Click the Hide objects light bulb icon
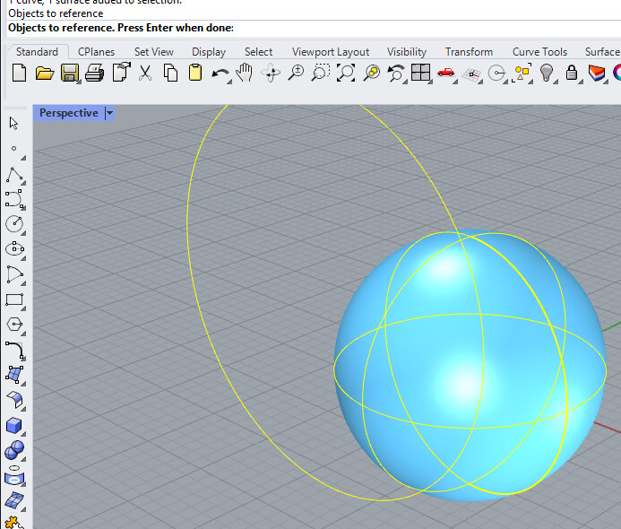 point(547,73)
